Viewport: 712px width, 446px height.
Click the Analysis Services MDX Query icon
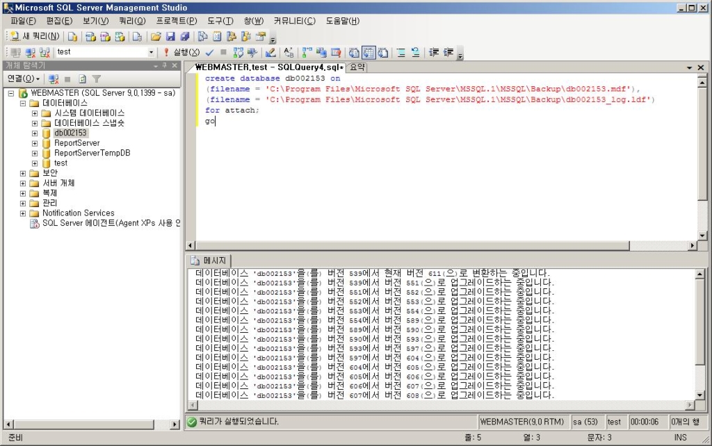[90, 37]
